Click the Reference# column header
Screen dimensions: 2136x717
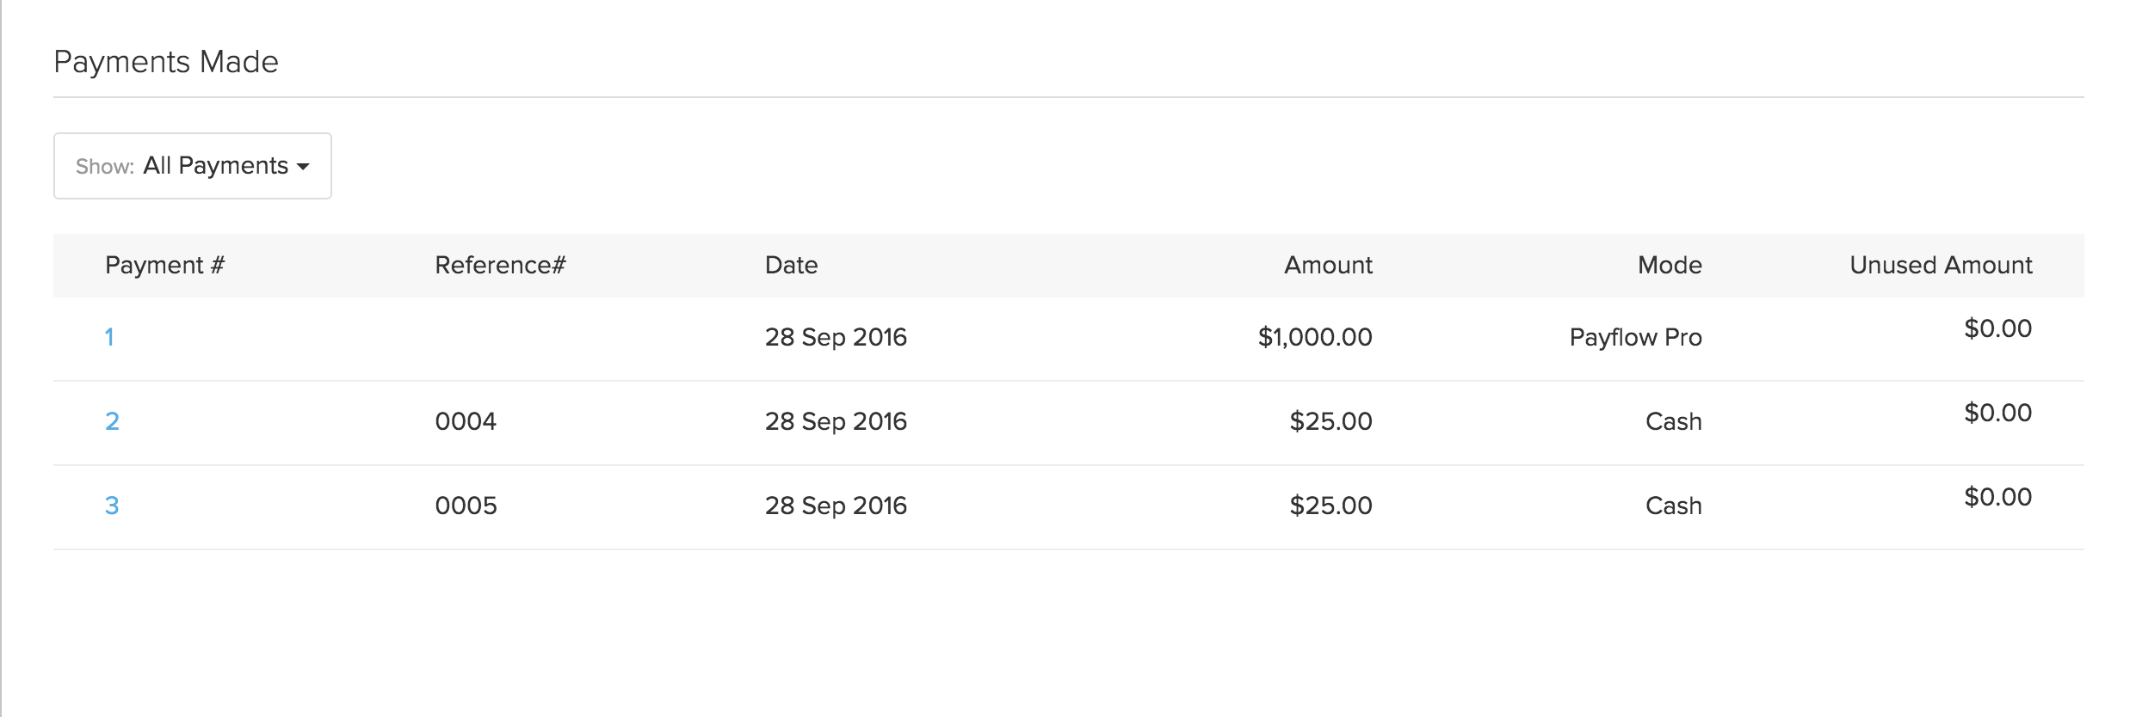pyautogui.click(x=500, y=265)
